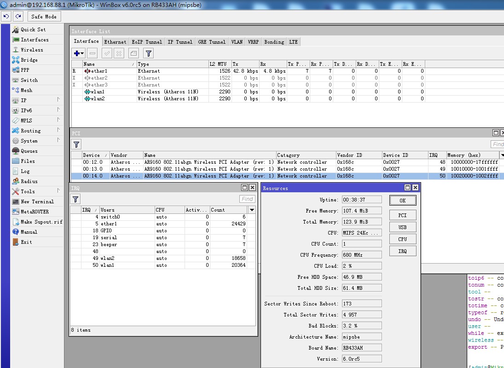
Task: Select the ether1 interface row
Action: click(x=248, y=71)
